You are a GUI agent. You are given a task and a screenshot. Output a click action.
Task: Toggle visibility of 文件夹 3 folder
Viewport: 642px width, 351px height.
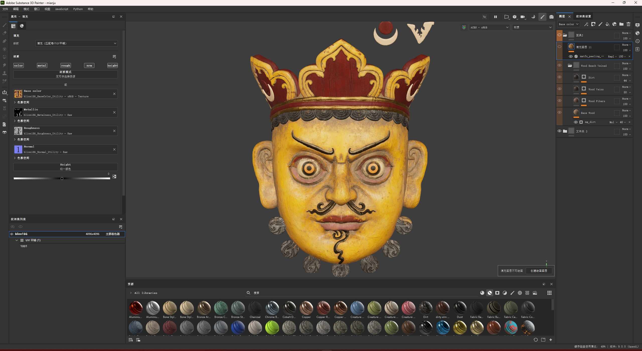[559, 131]
